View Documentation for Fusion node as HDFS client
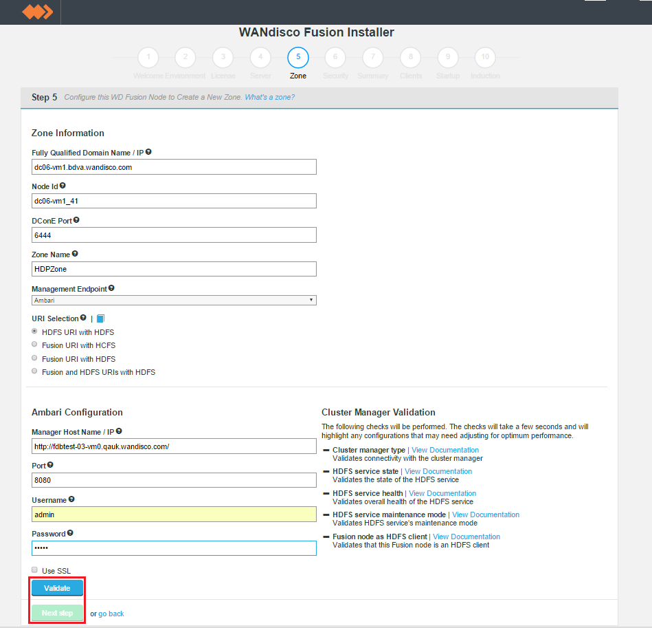 click(466, 537)
